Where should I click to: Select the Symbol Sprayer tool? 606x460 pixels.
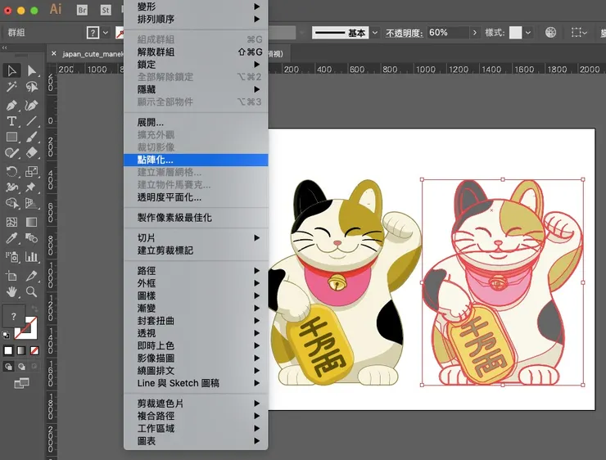(x=11, y=256)
